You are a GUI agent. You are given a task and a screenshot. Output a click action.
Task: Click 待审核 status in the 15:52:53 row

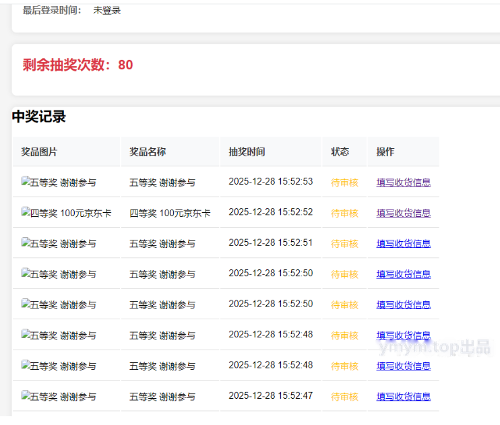345,183
